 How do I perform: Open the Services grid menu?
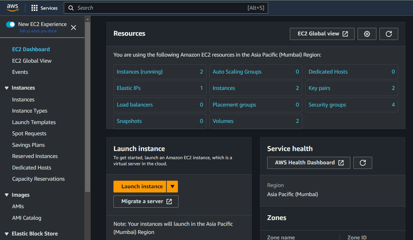pos(44,8)
